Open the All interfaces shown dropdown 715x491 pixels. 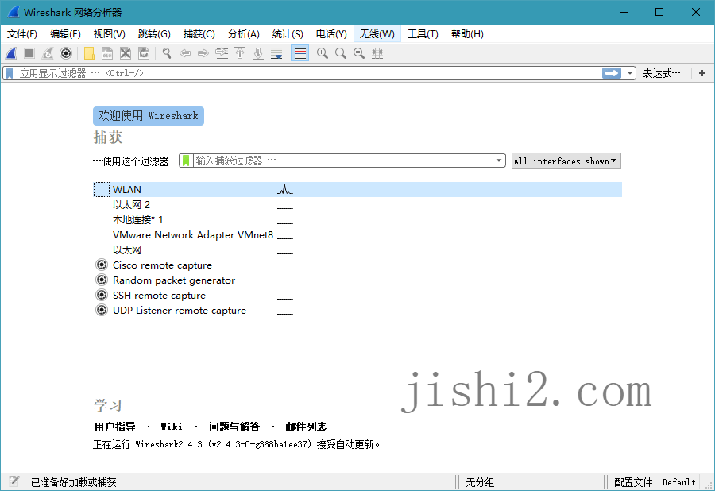(x=566, y=161)
